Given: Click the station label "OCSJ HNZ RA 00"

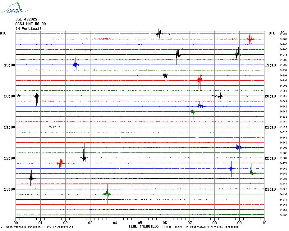Looking at the screenshot, I should pos(30,24).
